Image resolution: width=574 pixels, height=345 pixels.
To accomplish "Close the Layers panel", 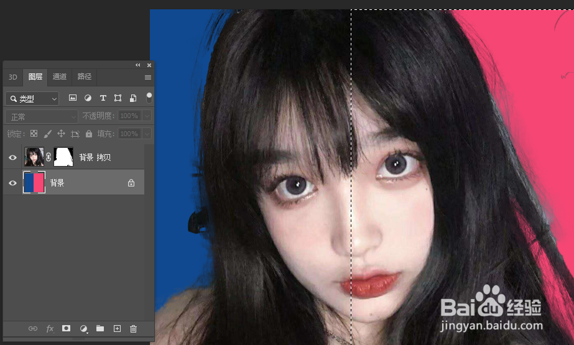I will click(149, 65).
